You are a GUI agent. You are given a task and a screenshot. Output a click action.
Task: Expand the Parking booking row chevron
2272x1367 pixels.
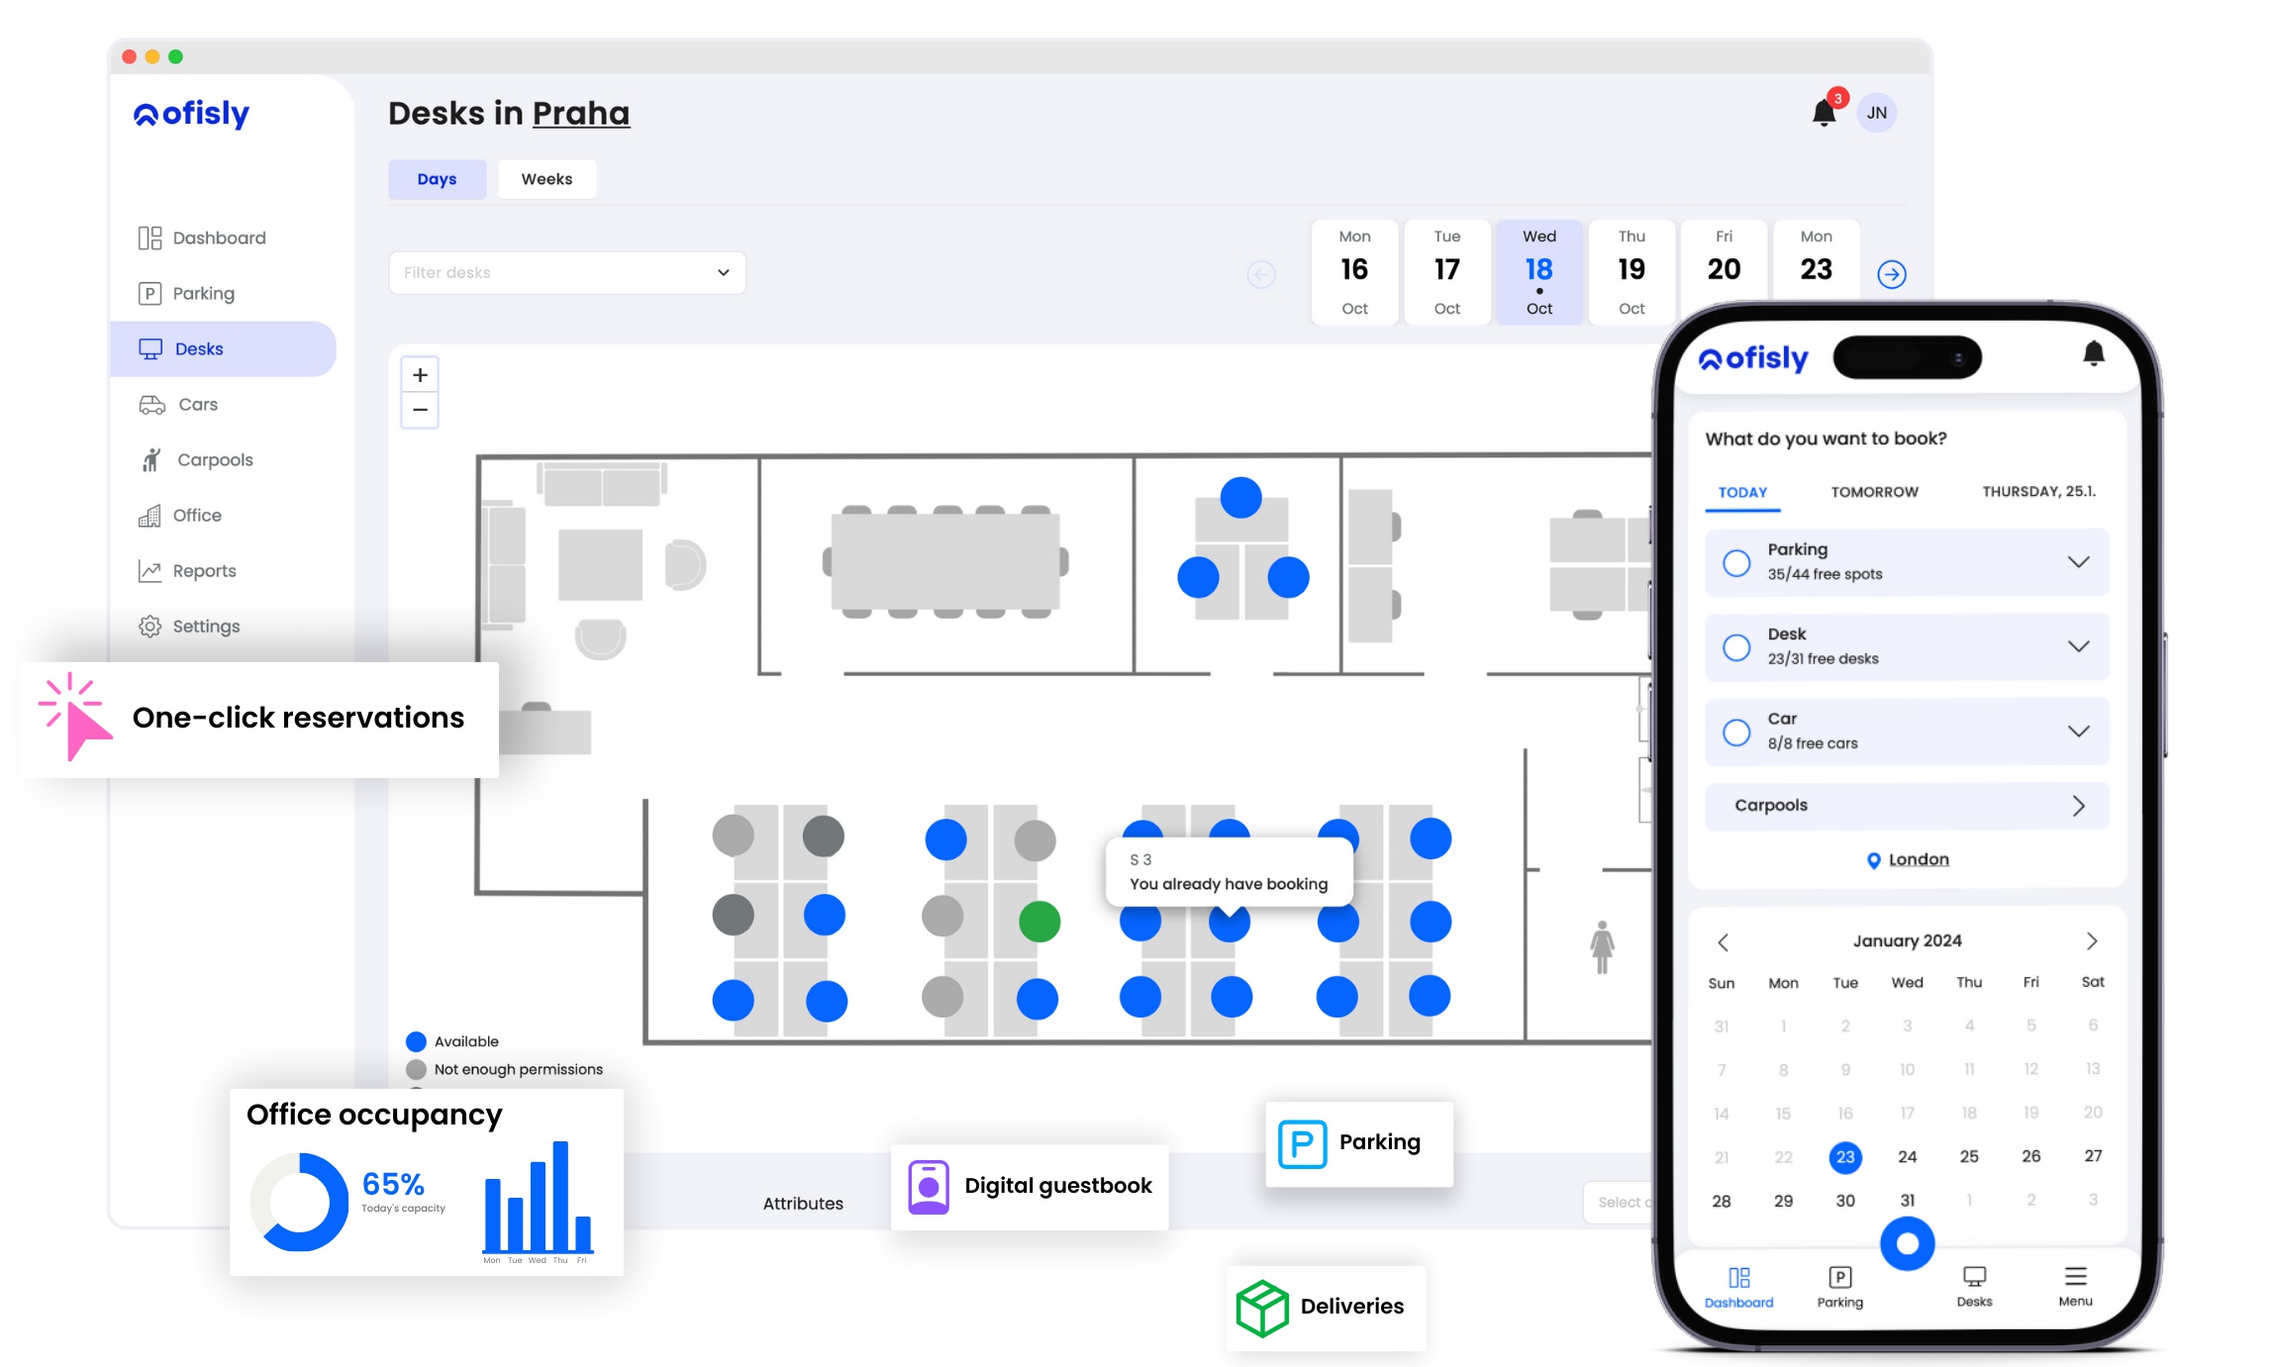(2078, 562)
